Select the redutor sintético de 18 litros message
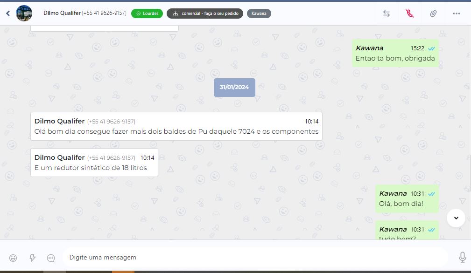 coord(94,163)
